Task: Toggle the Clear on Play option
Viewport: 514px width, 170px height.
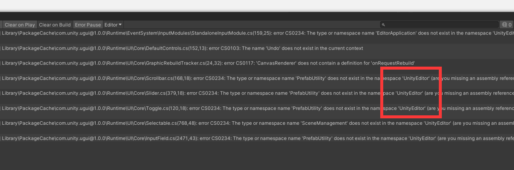Action: pyautogui.click(x=20, y=25)
